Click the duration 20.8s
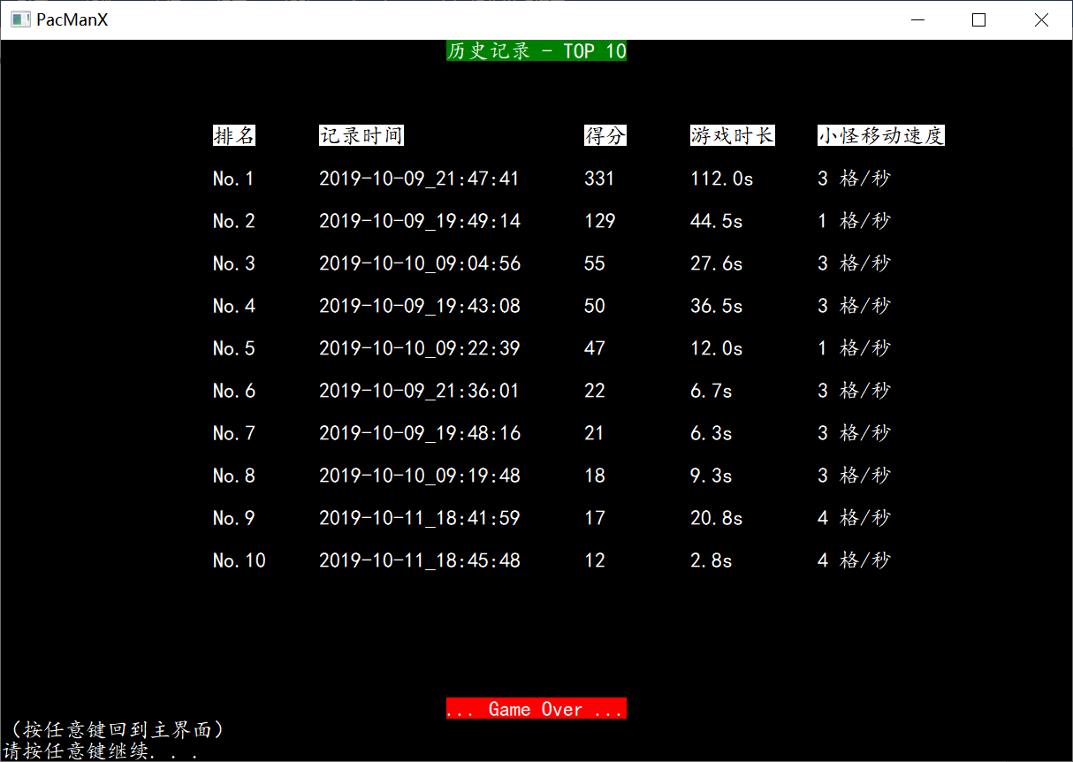Screen dimensions: 1073x762 click(717, 518)
